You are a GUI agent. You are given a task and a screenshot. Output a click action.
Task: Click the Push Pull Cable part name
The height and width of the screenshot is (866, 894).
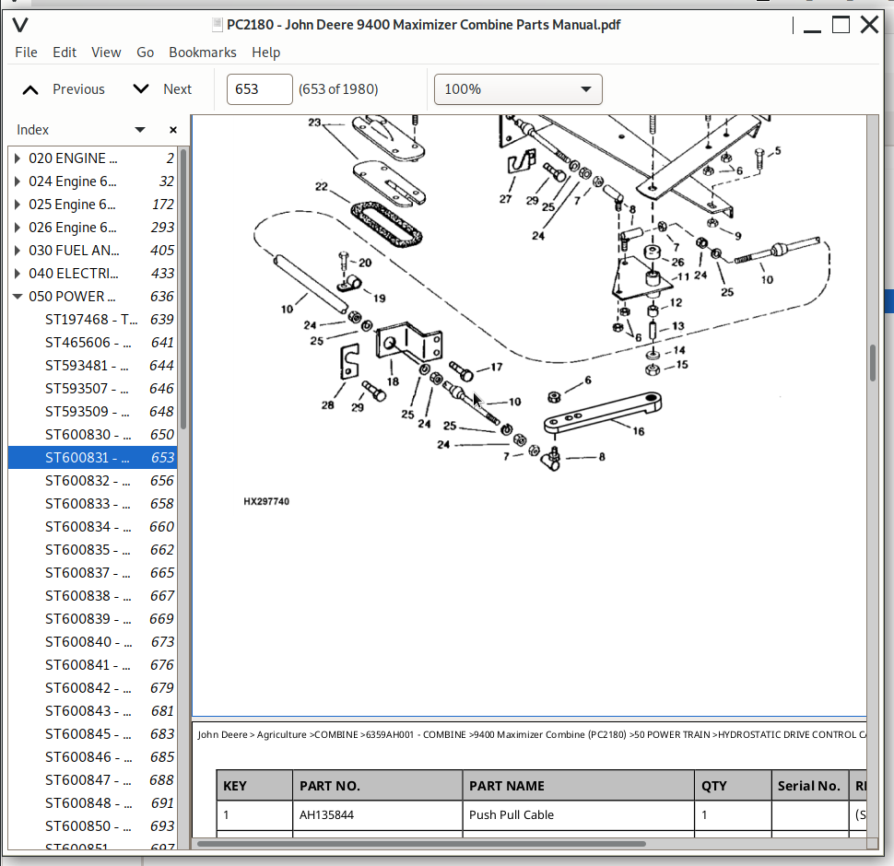pyautogui.click(x=512, y=814)
